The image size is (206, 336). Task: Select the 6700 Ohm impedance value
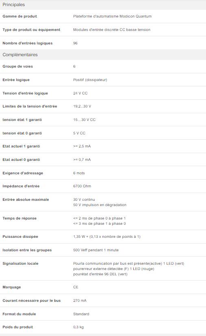coord(82,186)
